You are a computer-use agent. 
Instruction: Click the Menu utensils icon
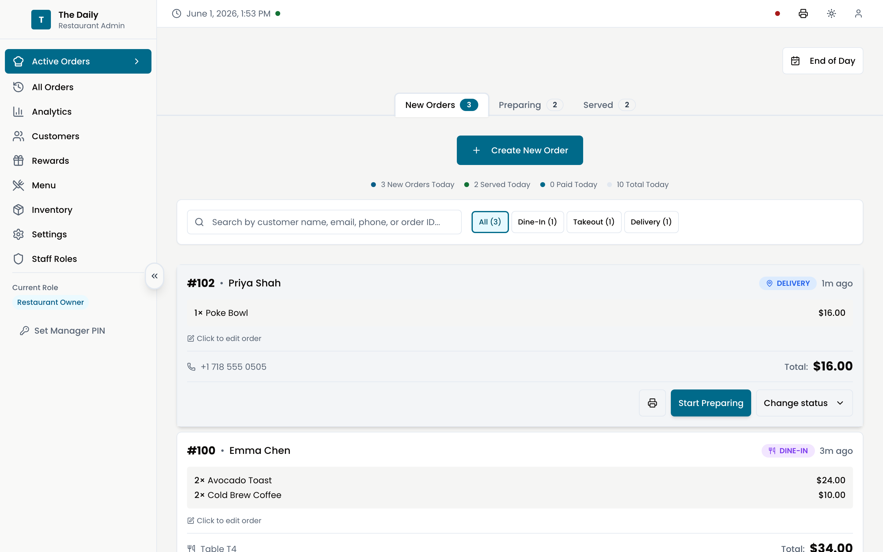tap(18, 185)
